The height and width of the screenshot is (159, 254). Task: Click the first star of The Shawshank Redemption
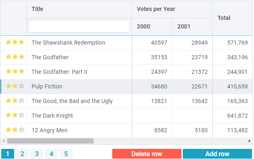pos(9,42)
